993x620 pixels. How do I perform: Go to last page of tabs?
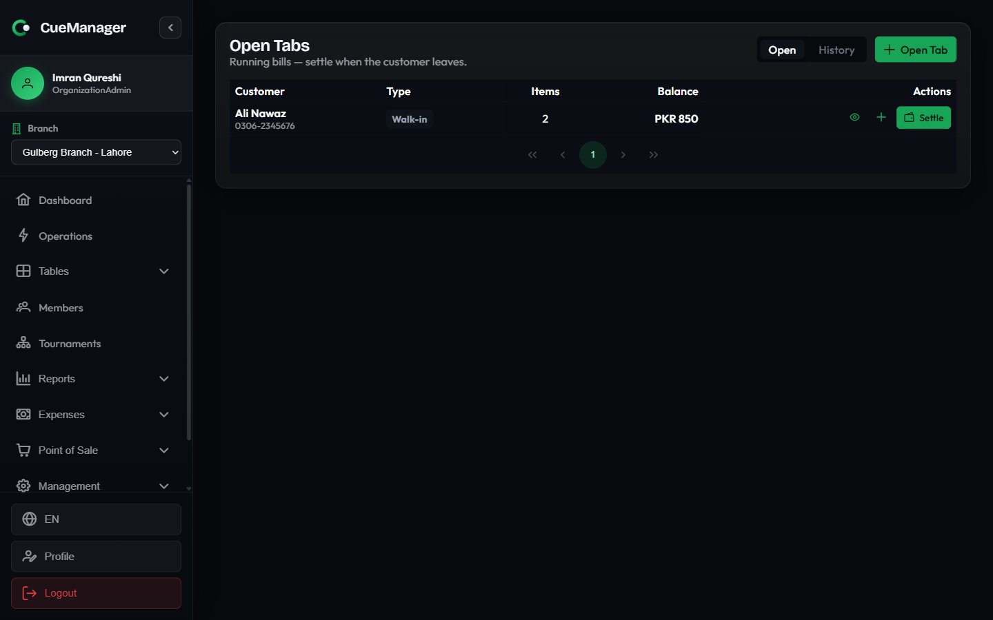pos(654,155)
